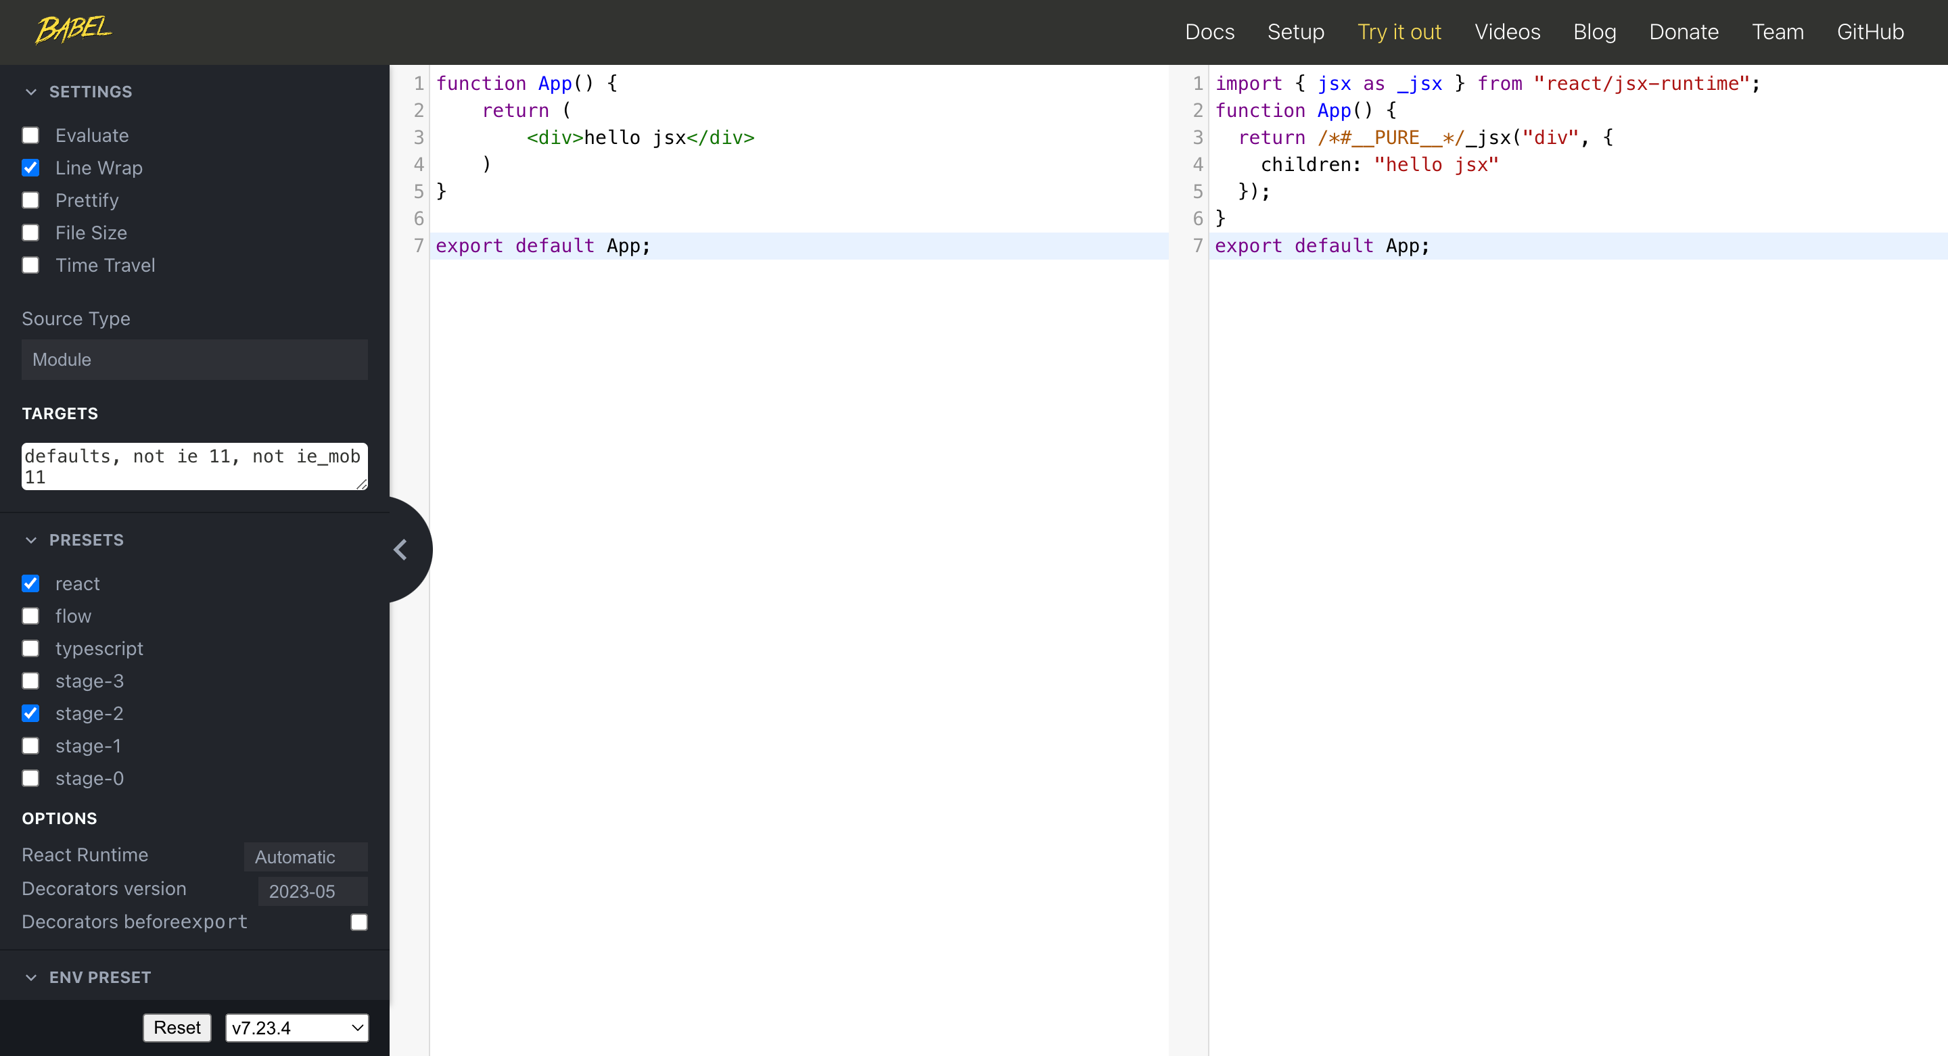
Task: Collapse the ENV PRESET section chevron
Action: (x=31, y=978)
